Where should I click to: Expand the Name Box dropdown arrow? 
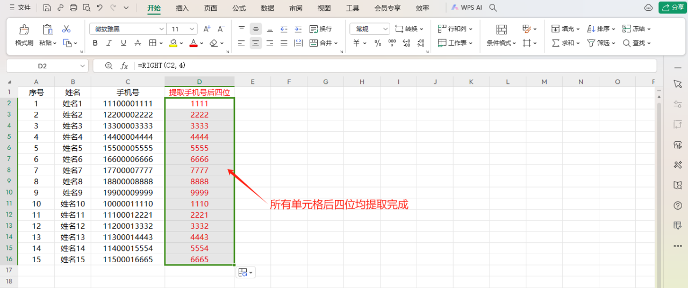coord(82,66)
